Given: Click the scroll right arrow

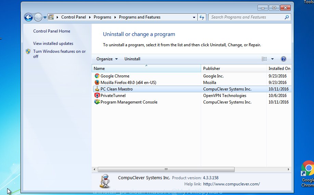Looking at the screenshot, I should click(x=288, y=169).
